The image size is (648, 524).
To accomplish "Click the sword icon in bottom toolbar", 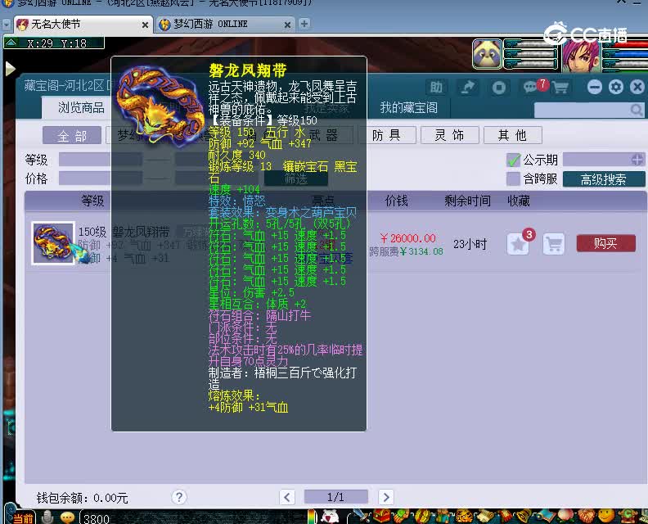I will (362, 516).
